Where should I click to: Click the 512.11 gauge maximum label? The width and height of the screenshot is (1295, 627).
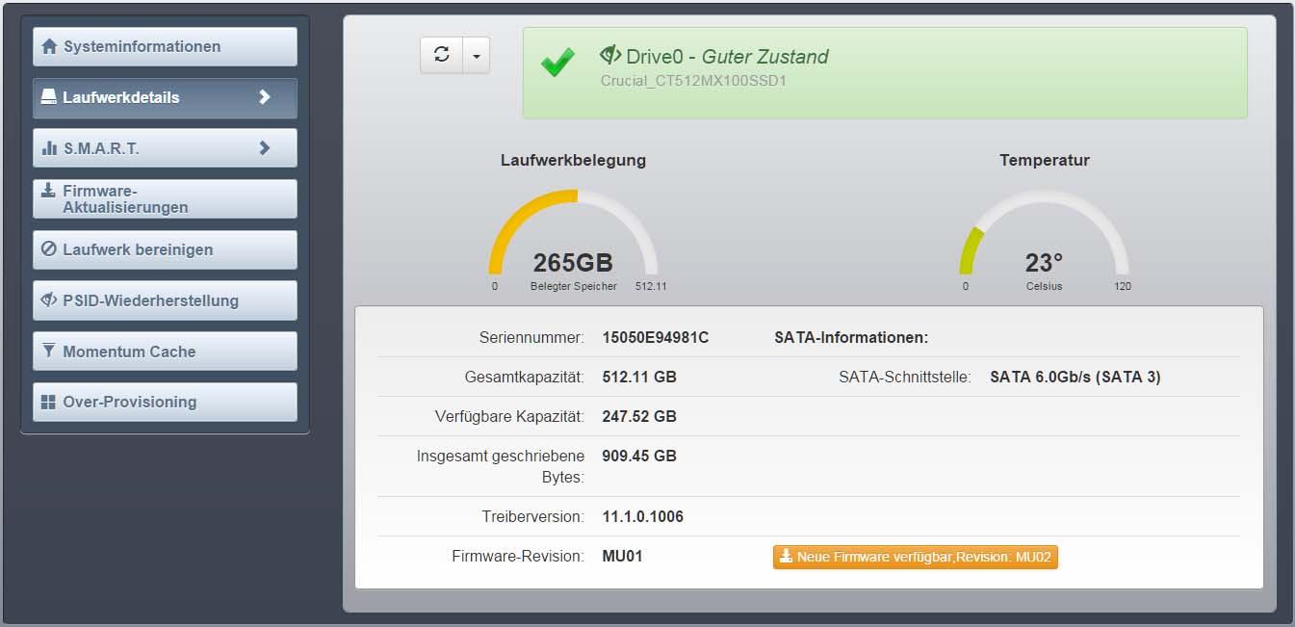[651, 287]
